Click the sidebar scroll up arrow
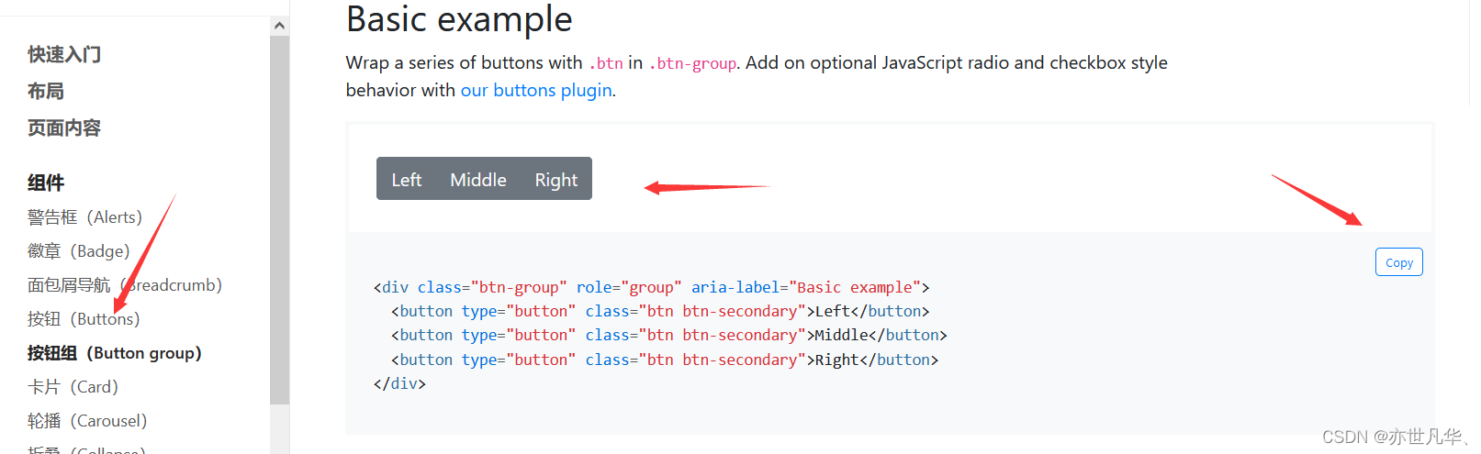 coord(279,26)
